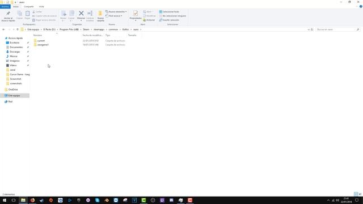Click the Abrir ribbon item
This screenshot has width=363, height=204.
coord(147,11)
